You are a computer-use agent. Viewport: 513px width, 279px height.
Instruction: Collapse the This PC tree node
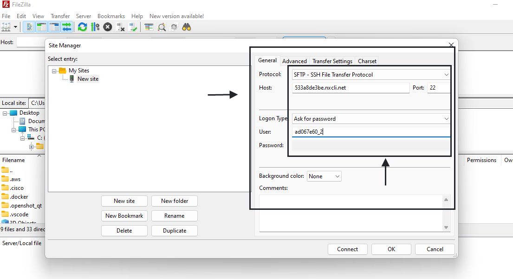(x=14, y=130)
